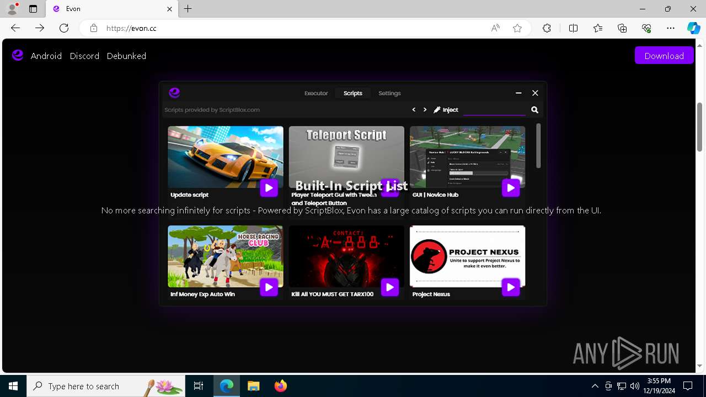Open the notification center
Image resolution: width=706 pixels, height=397 pixels.
coord(688,386)
